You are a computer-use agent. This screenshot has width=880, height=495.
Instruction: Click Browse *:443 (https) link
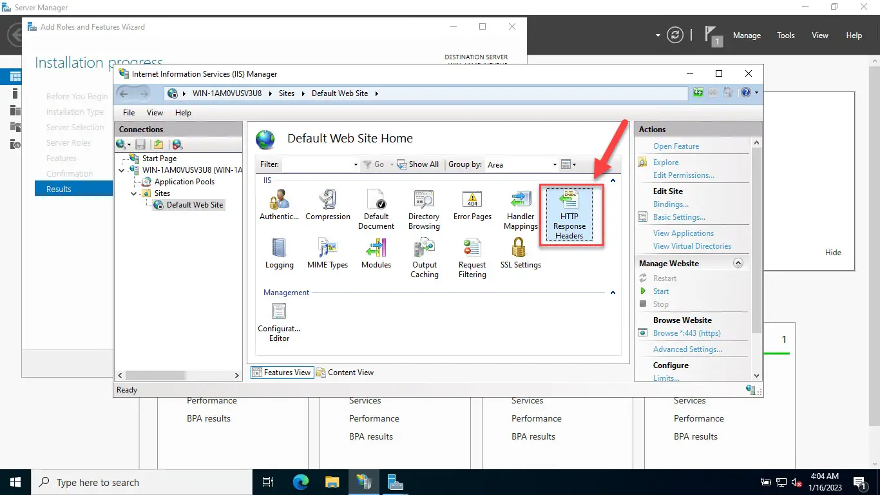[x=687, y=333]
